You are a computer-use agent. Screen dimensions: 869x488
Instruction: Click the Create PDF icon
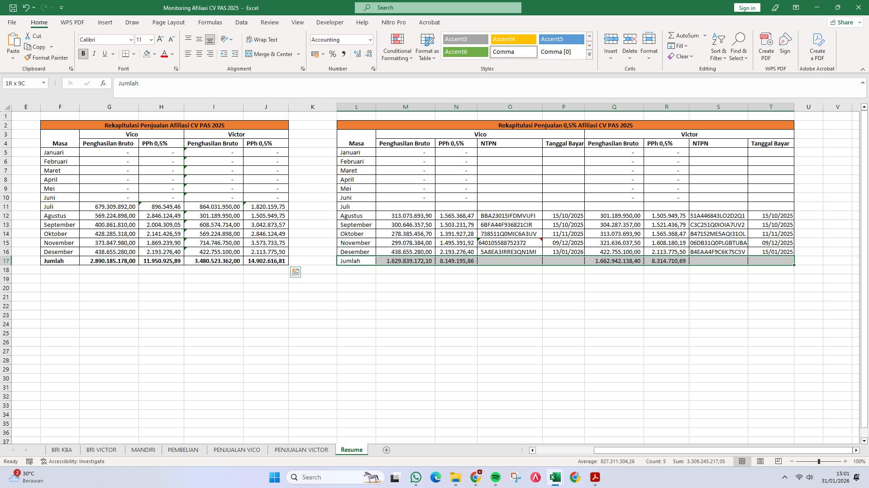click(x=766, y=44)
